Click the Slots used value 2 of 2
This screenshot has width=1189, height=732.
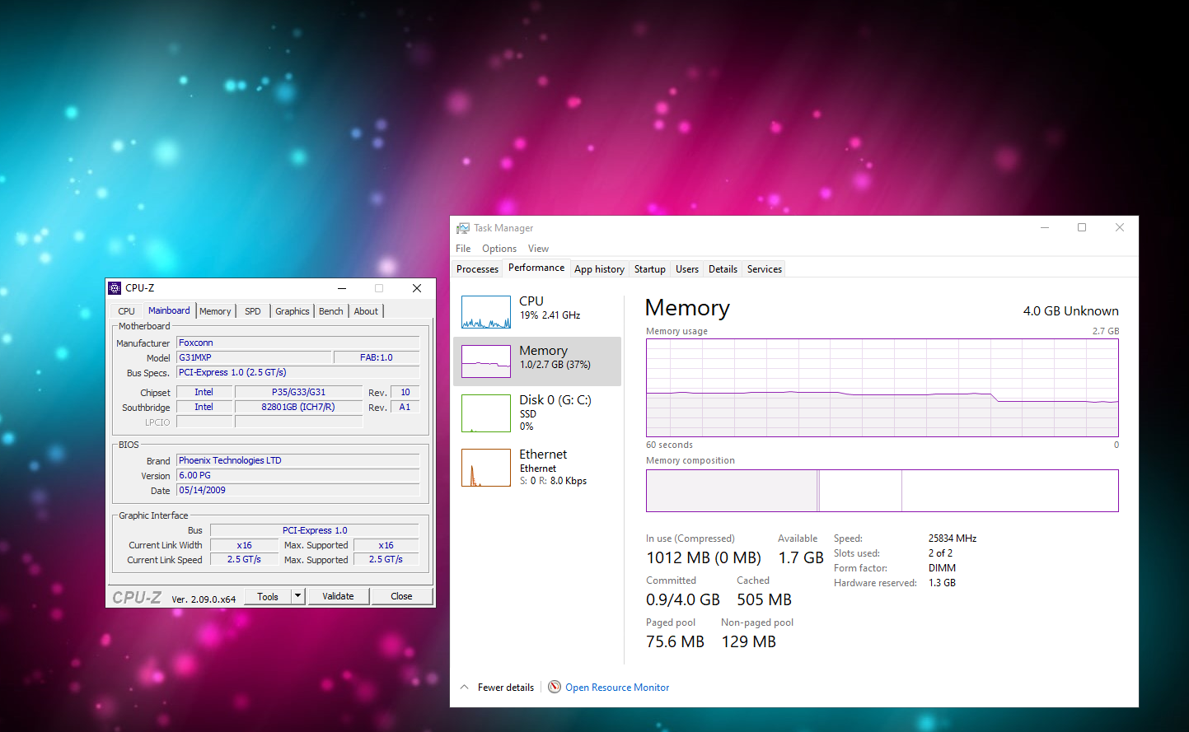[940, 553]
